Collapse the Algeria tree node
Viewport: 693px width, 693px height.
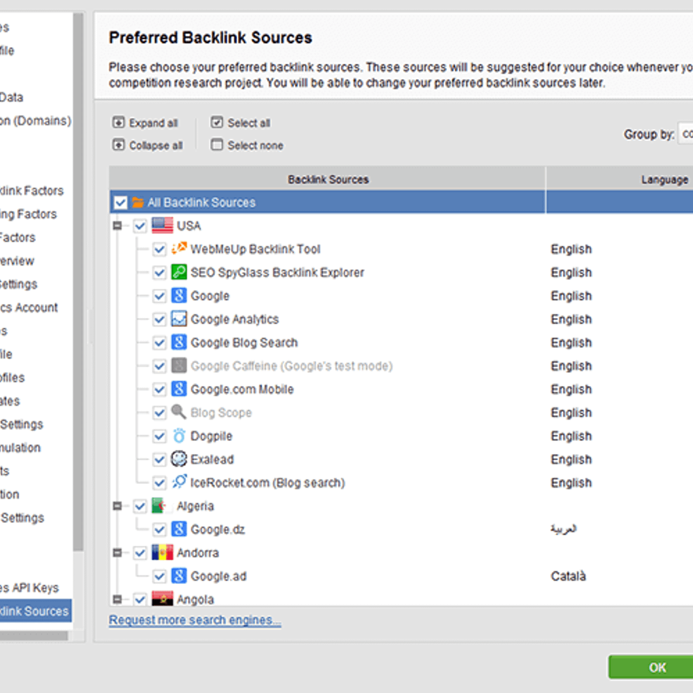(117, 506)
